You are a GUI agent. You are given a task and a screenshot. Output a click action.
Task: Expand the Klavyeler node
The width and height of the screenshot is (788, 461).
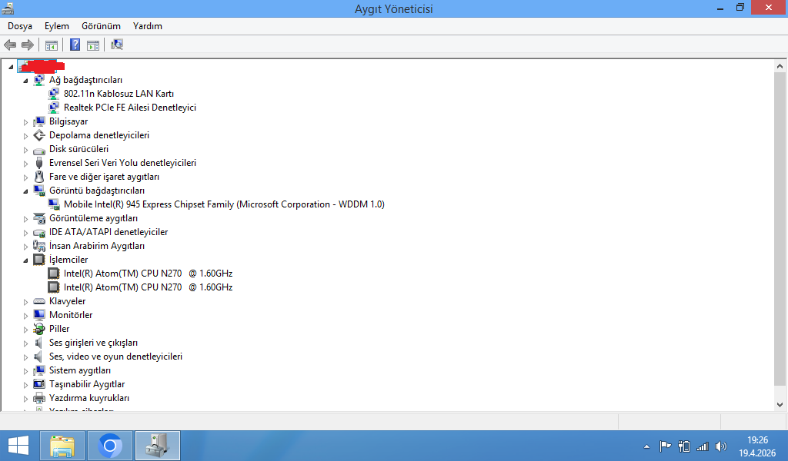(x=25, y=301)
